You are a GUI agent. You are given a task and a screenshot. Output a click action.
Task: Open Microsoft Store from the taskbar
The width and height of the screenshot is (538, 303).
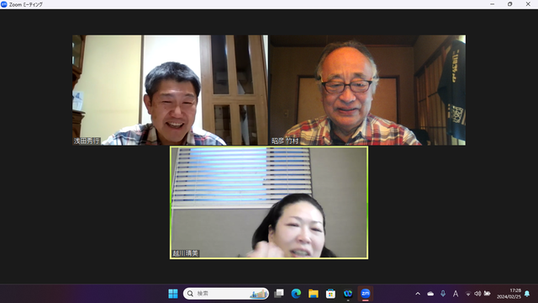point(330,294)
